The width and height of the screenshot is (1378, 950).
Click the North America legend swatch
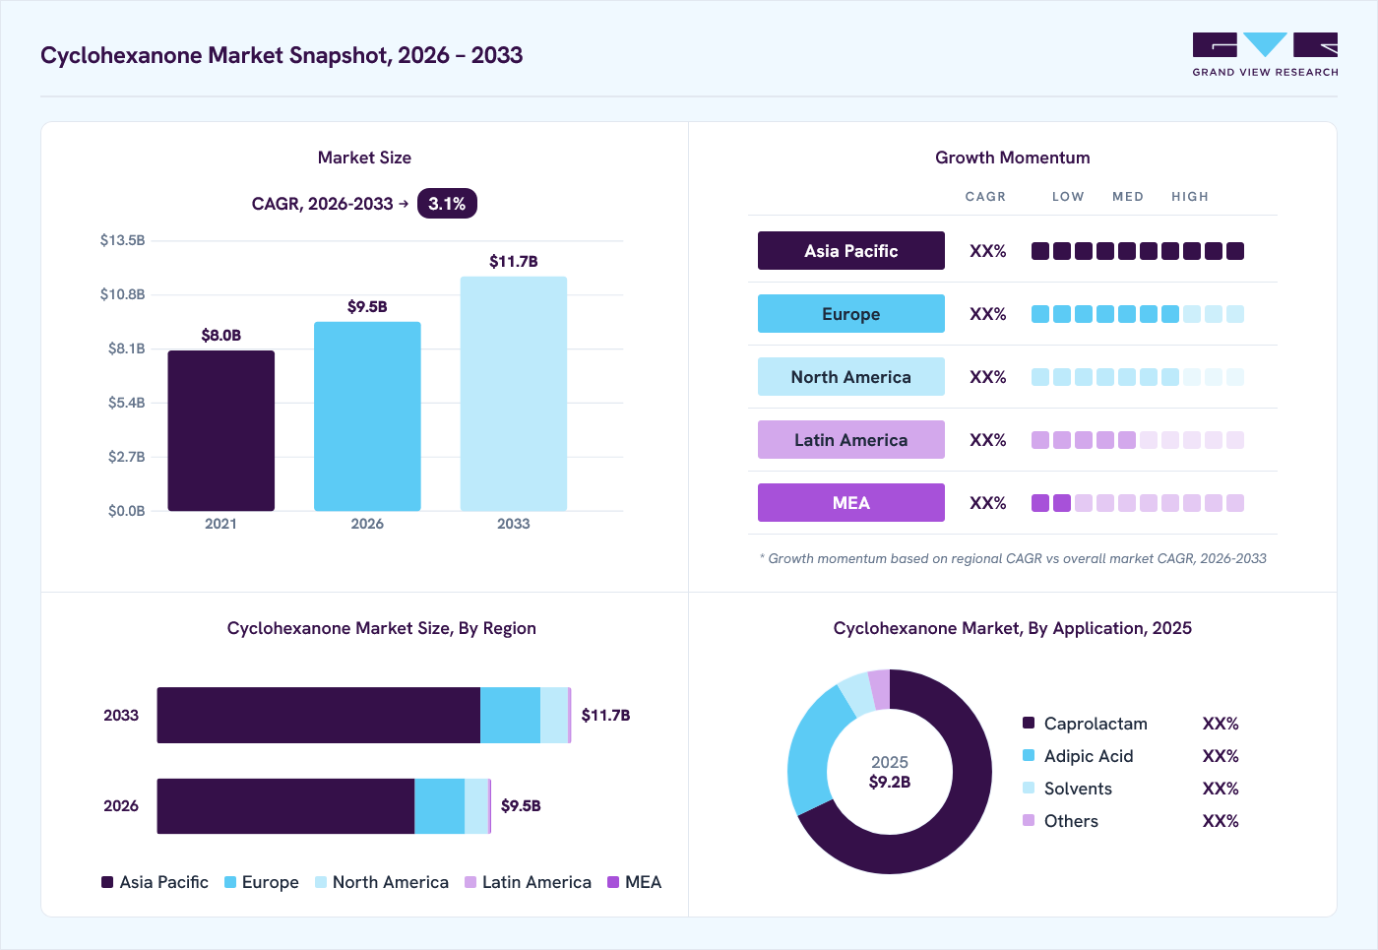click(321, 882)
